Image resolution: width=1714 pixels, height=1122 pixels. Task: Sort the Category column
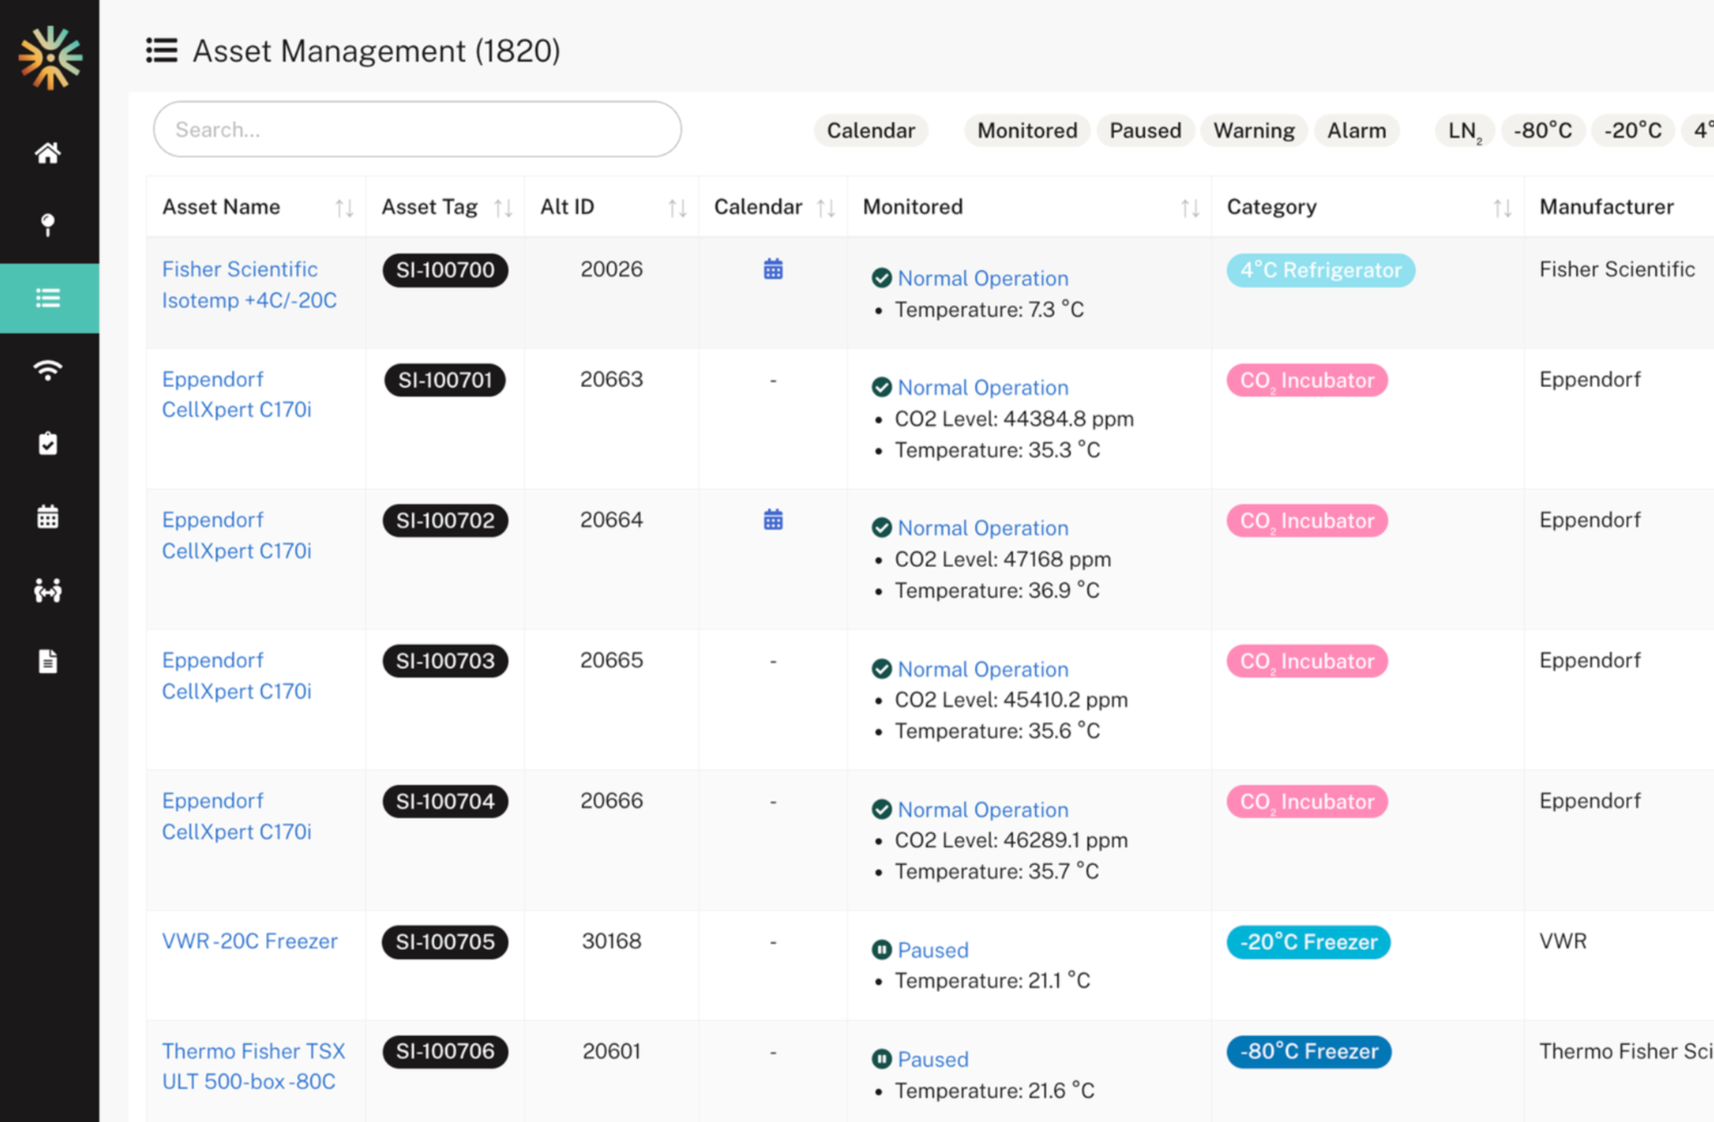click(x=1502, y=207)
